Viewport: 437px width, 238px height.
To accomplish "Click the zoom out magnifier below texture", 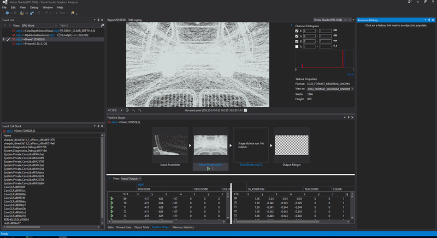I will [x=133, y=110].
